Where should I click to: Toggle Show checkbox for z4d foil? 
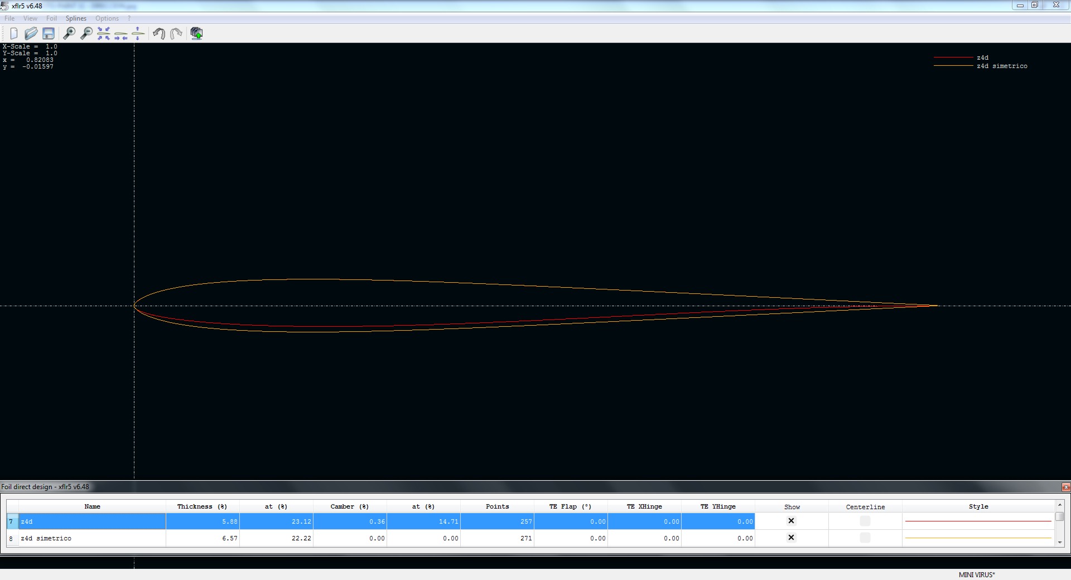tap(791, 521)
